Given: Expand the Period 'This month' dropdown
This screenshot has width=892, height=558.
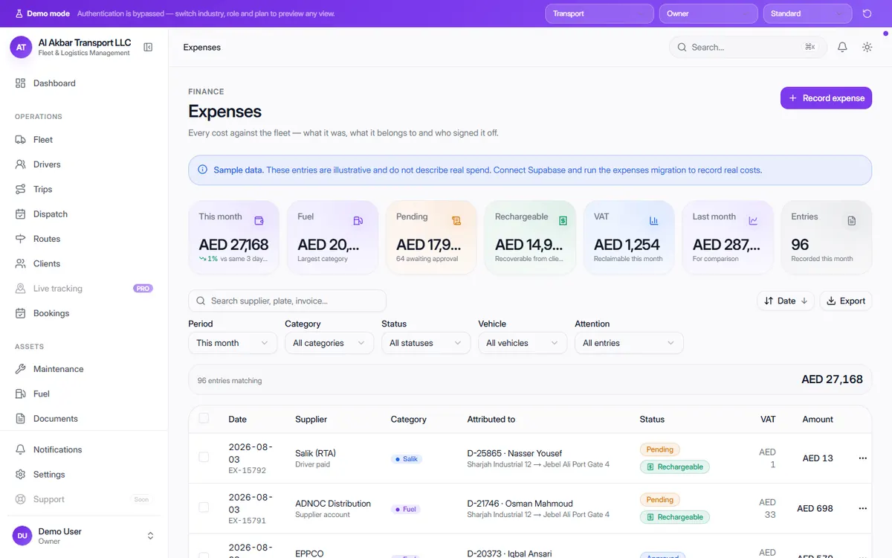Looking at the screenshot, I should [x=233, y=343].
